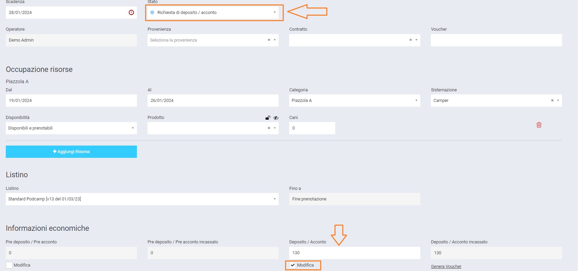
Task: Delete the Piazzola A resource with trash icon
Action: (539, 125)
